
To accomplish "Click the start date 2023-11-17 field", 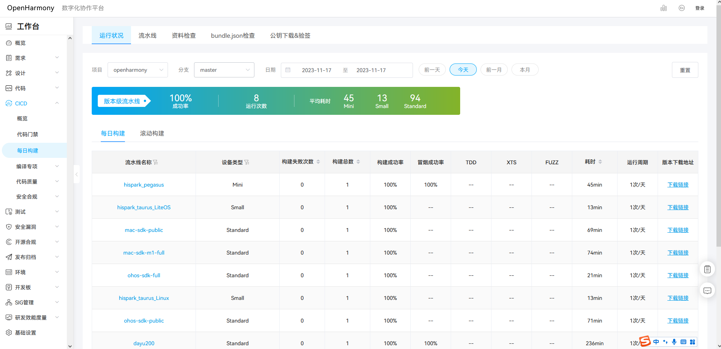I will [x=317, y=70].
